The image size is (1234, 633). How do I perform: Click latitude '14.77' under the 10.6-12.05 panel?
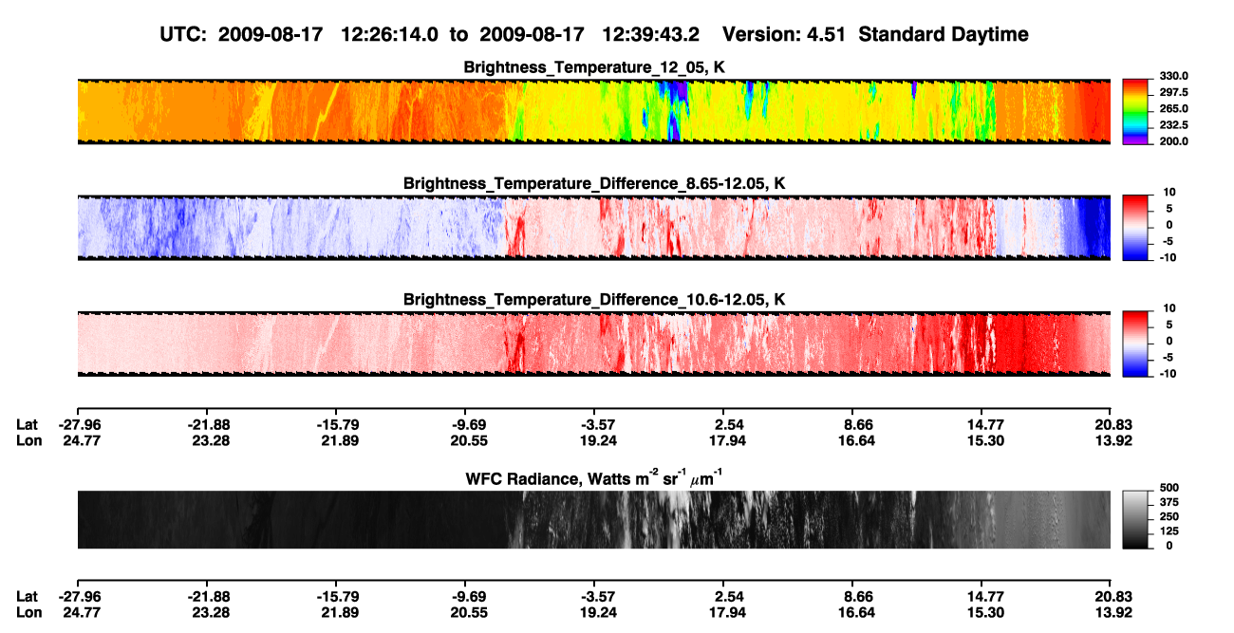[983, 425]
